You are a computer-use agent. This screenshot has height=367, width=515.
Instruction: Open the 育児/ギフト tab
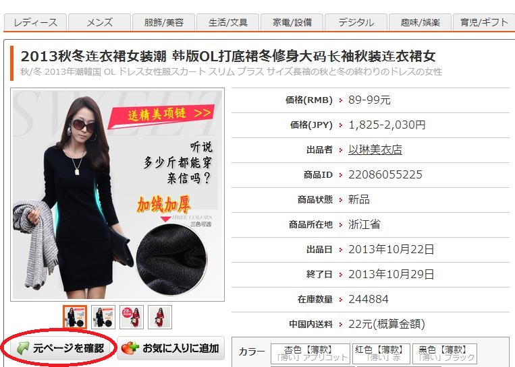pyautogui.click(x=483, y=22)
